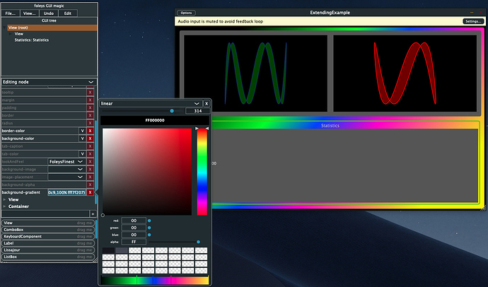Click the vertical hue slider in color picker
The image size is (488, 287).
(x=202, y=172)
